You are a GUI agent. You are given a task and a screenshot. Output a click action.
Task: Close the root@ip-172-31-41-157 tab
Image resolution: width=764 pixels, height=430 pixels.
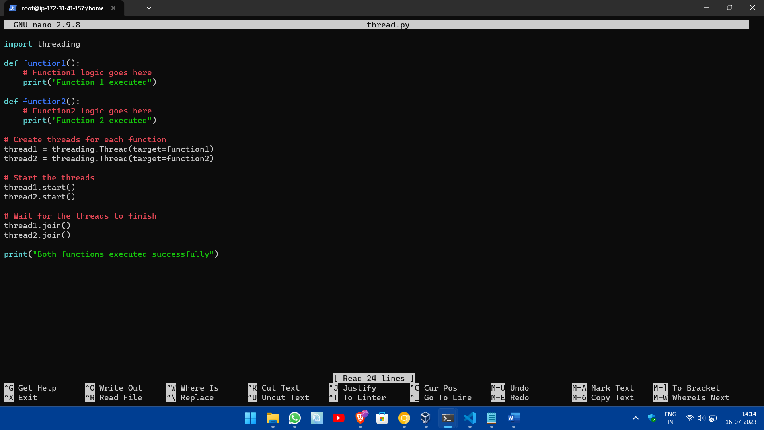coord(113,8)
